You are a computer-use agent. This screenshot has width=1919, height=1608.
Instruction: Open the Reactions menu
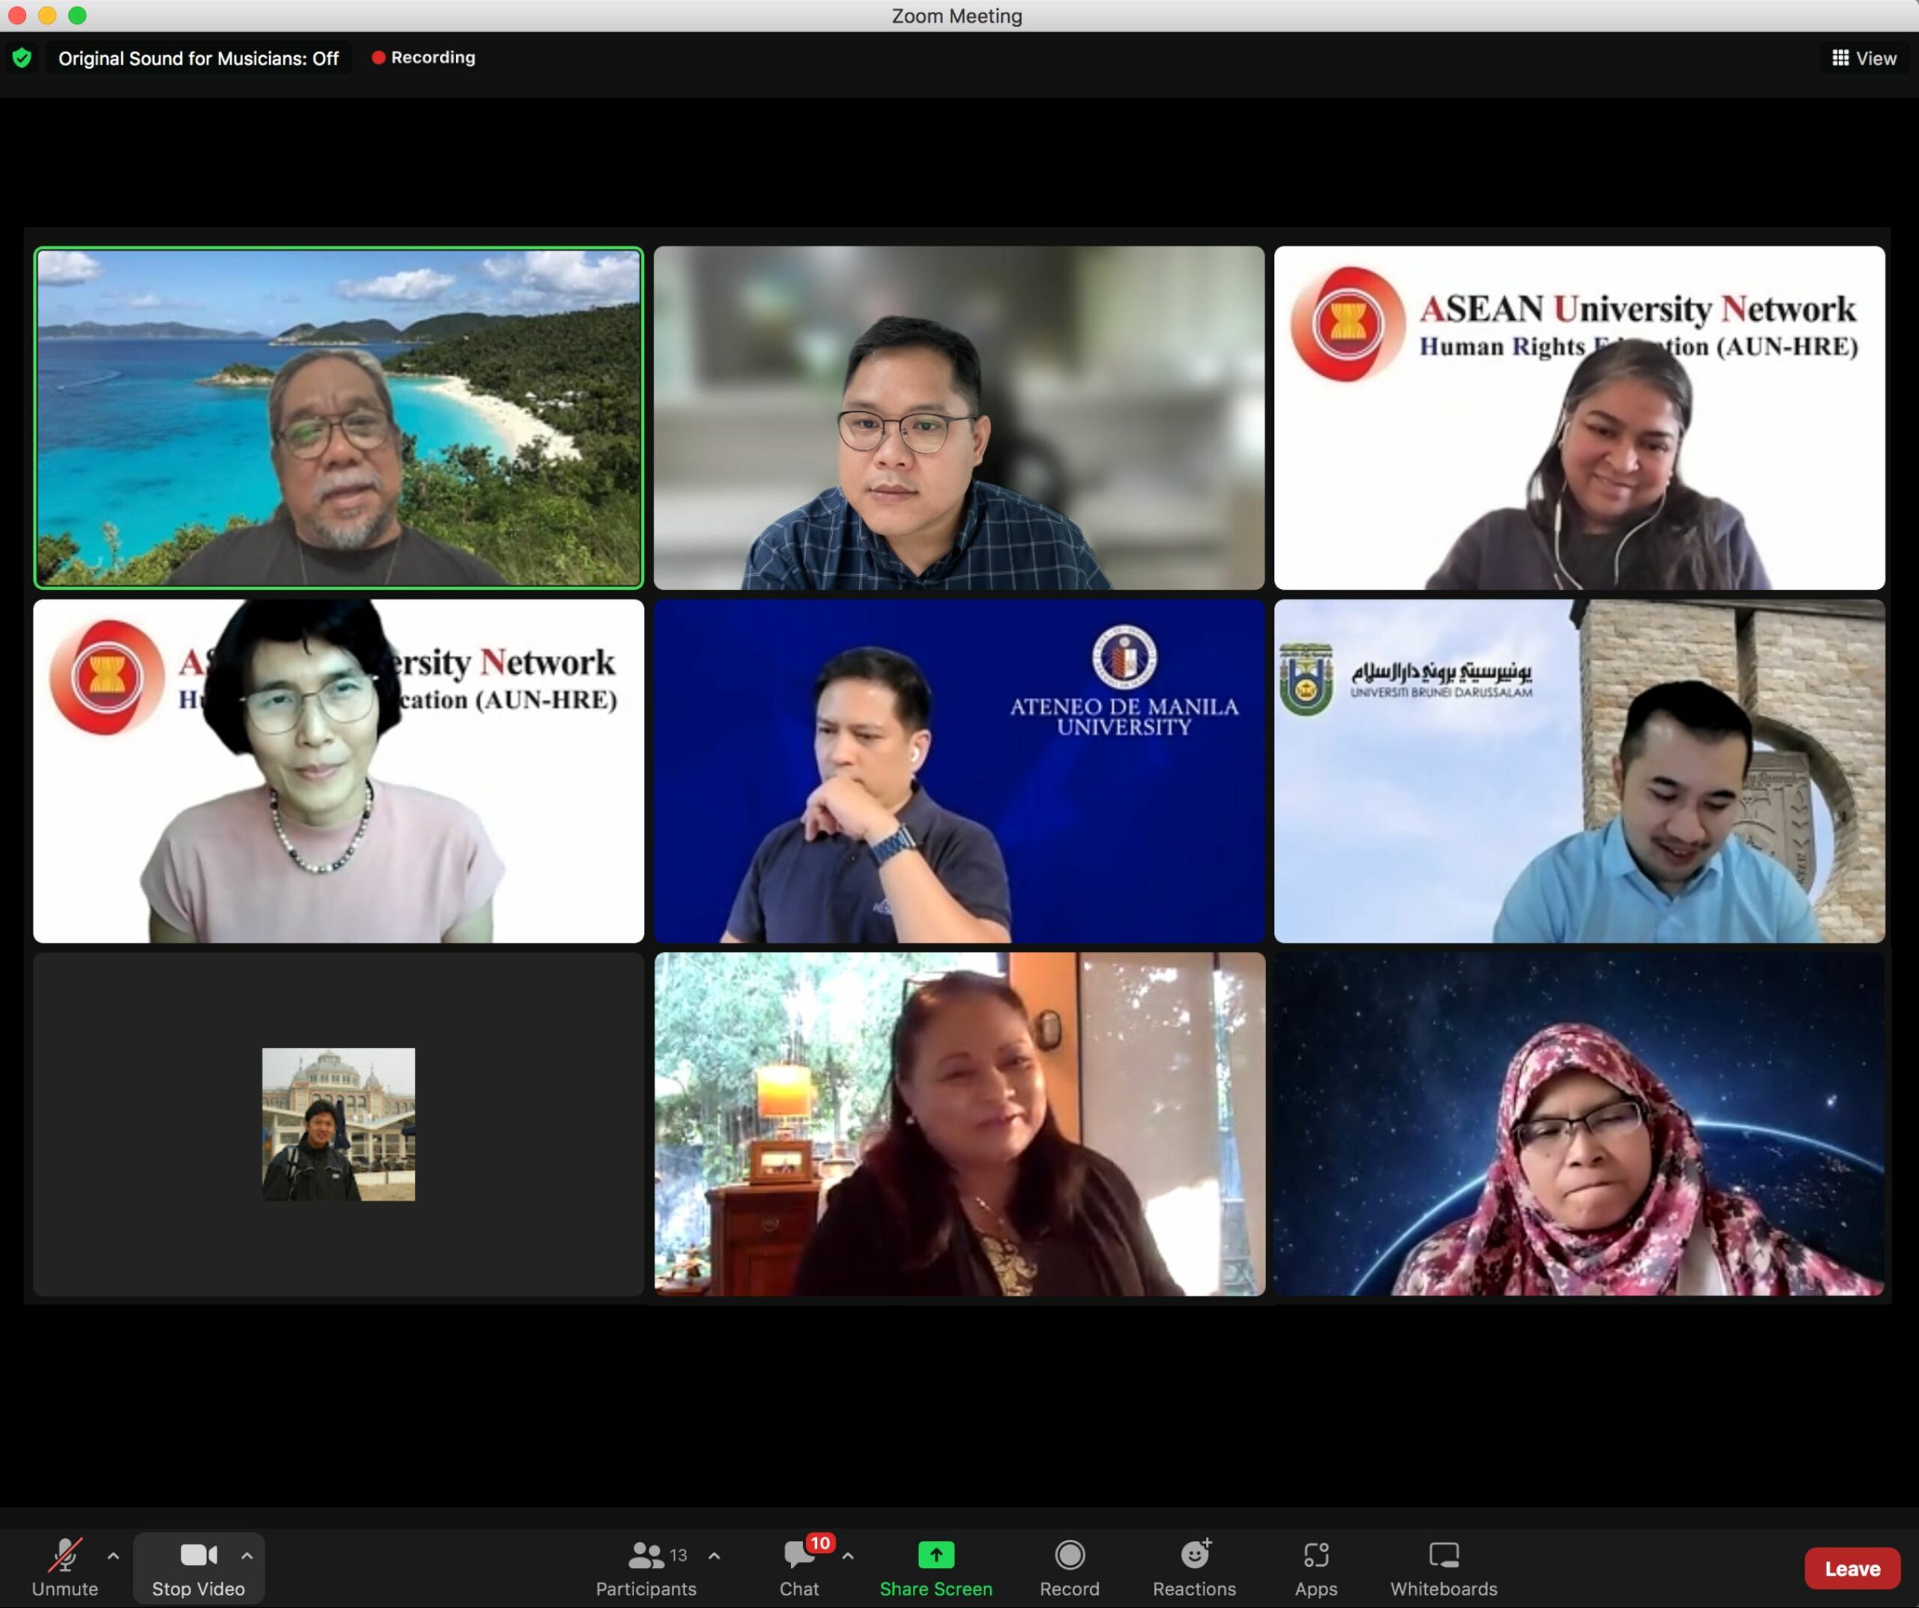1193,1568
